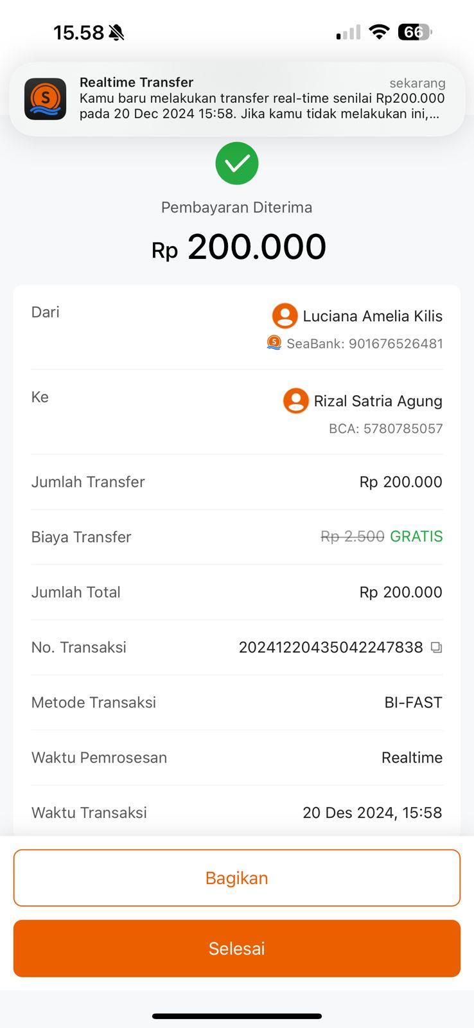Tap Luciana Amelia Kilis's avatar icon

coord(285,316)
